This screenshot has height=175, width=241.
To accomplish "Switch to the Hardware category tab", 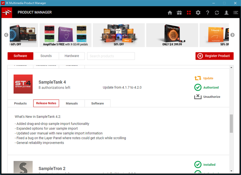I will pos(72,56).
